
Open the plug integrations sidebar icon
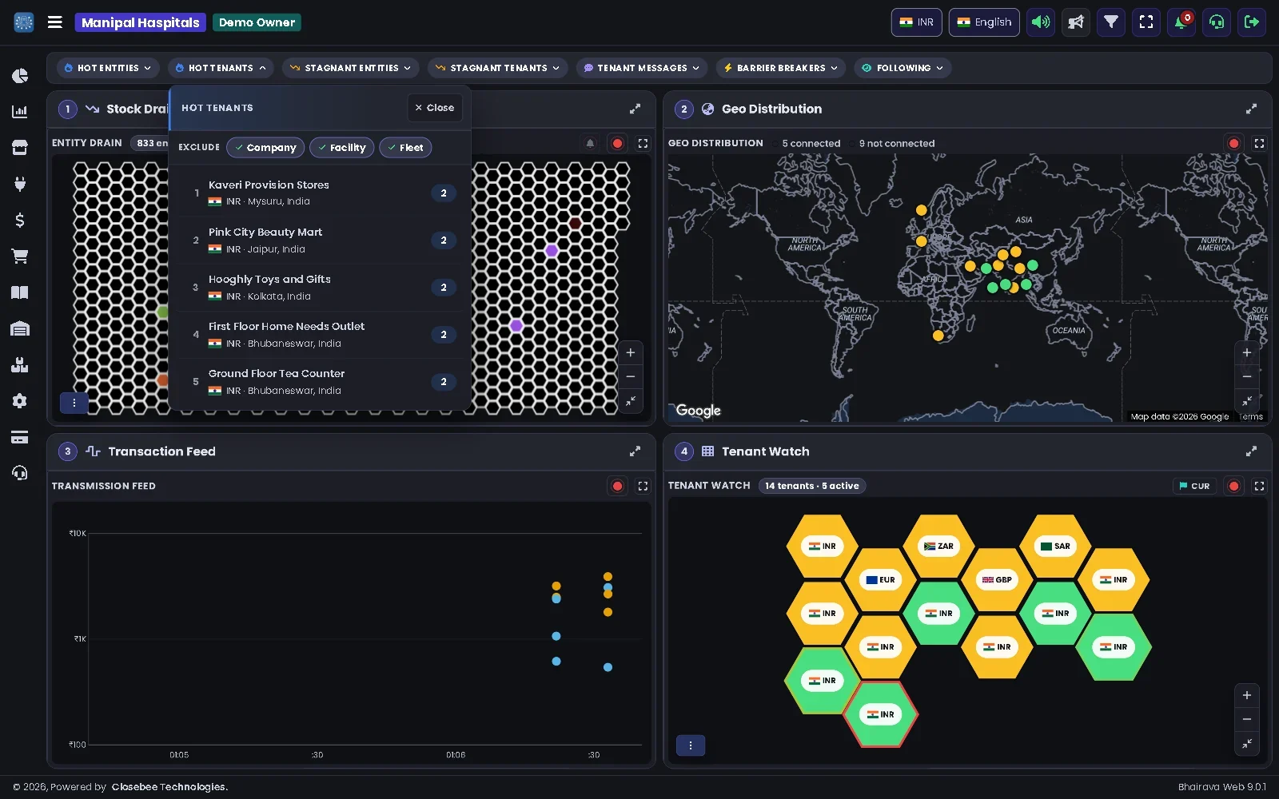coord(20,184)
